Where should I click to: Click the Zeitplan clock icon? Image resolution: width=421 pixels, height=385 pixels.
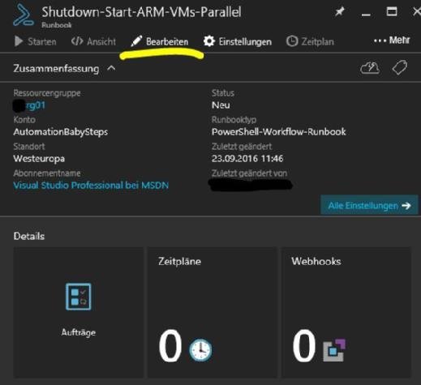click(x=292, y=41)
